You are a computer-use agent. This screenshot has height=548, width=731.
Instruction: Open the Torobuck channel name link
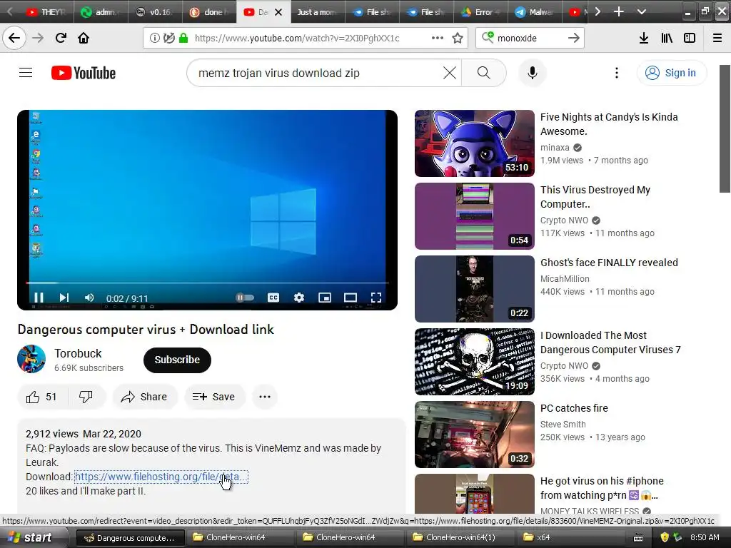click(x=78, y=353)
